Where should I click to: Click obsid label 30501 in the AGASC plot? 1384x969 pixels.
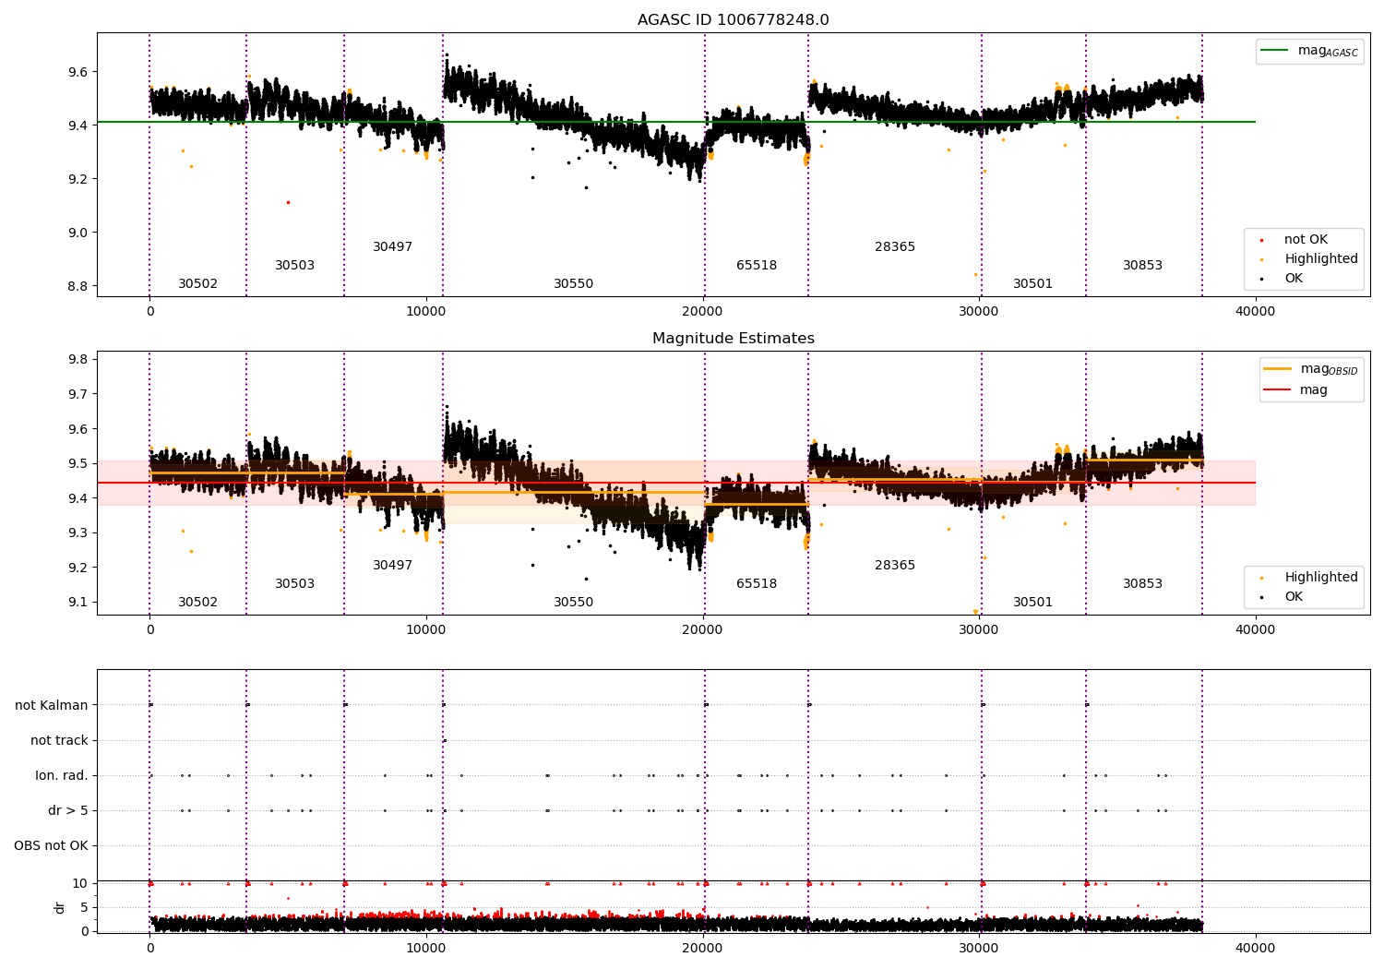click(x=1032, y=284)
